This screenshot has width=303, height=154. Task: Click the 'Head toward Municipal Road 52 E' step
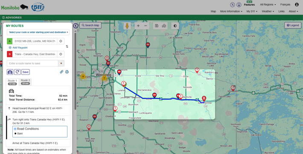[38, 110]
